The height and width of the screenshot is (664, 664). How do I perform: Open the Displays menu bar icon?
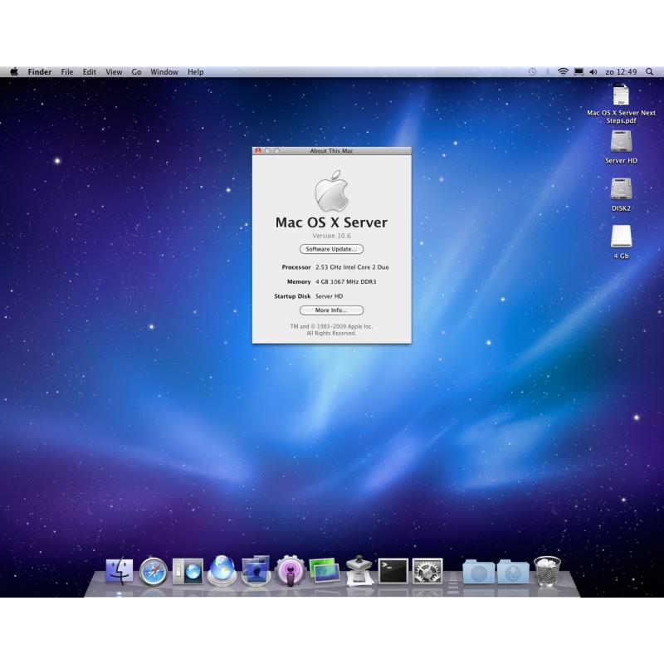[x=579, y=72]
